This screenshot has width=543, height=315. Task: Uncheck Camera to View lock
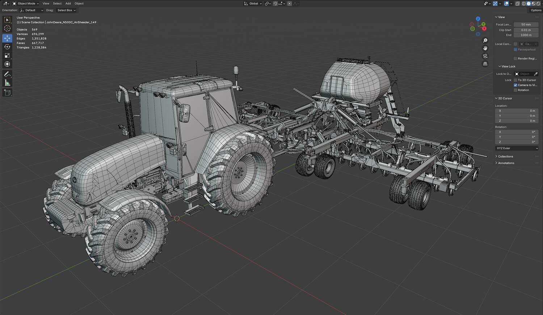pyautogui.click(x=515, y=85)
